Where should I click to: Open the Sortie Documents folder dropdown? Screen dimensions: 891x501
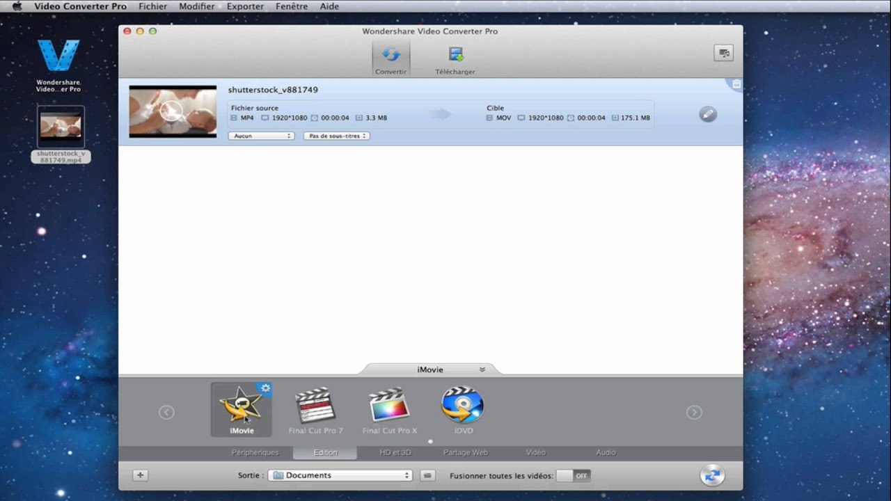340,475
